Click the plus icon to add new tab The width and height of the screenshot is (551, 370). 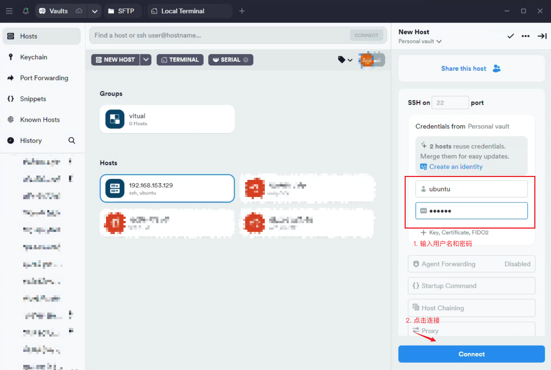[242, 11]
